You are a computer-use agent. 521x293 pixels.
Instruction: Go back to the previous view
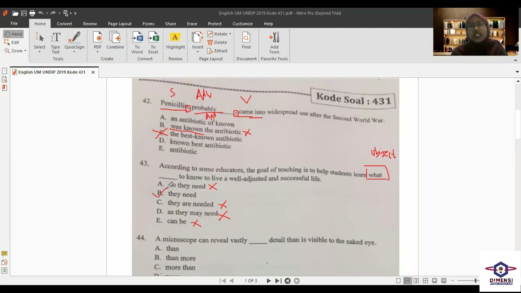click(x=287, y=281)
